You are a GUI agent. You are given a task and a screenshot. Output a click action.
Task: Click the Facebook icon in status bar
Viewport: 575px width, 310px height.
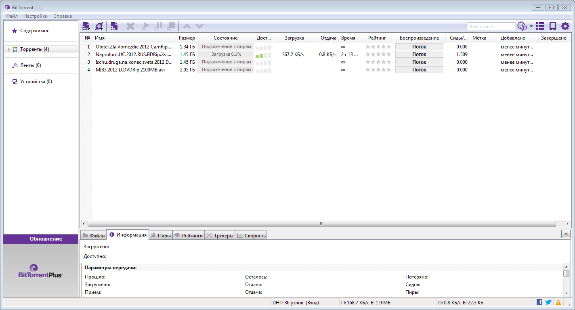pyautogui.click(x=539, y=302)
